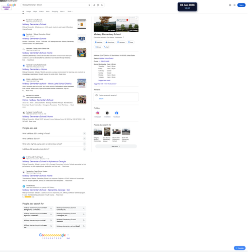Open the X (Twitter) profile icon

(108, 113)
